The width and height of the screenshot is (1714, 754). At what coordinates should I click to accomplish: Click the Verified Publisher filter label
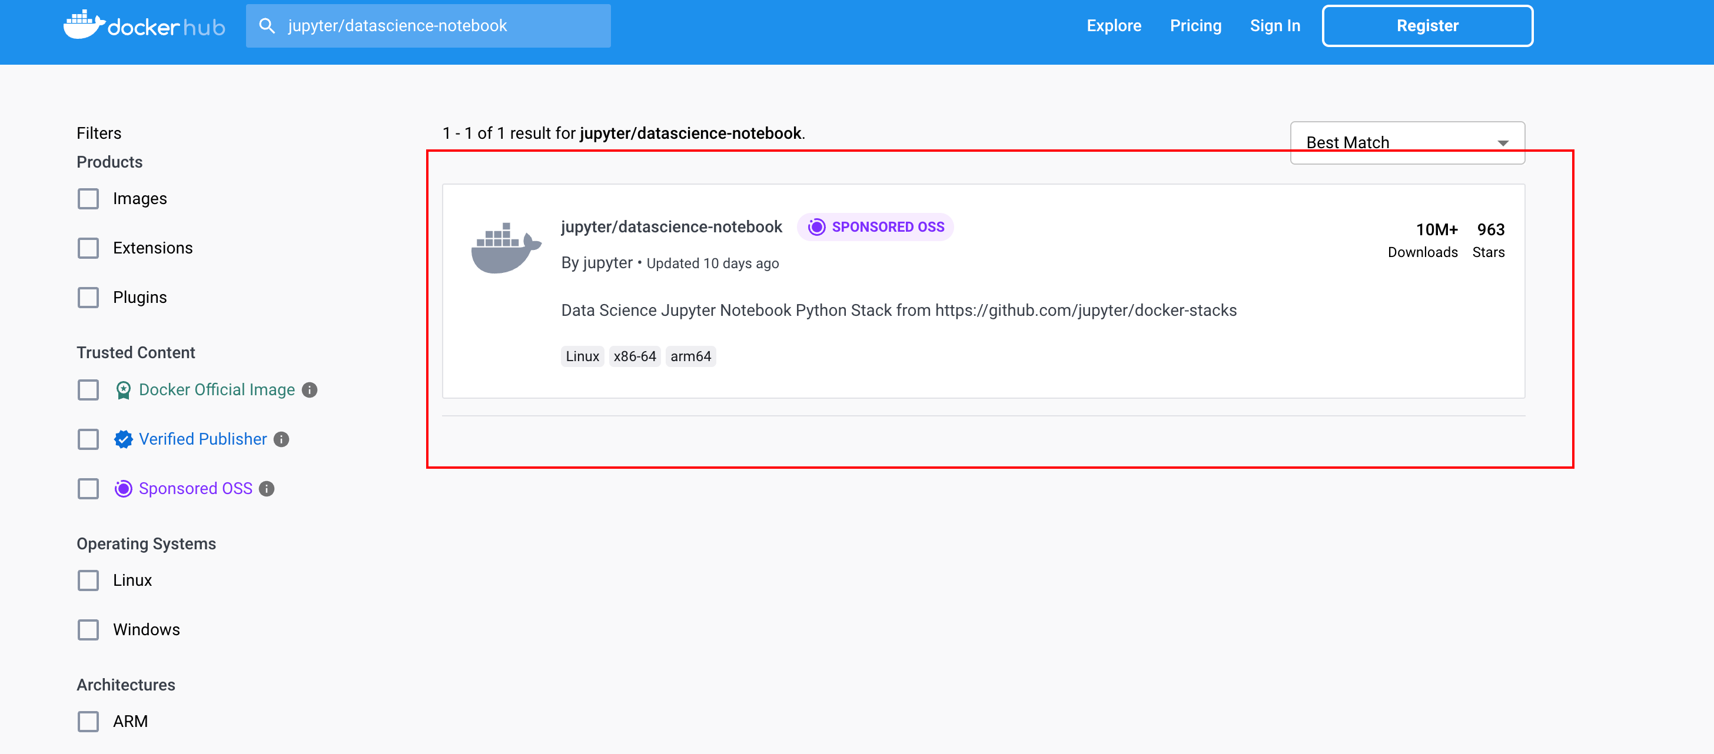[x=203, y=439]
